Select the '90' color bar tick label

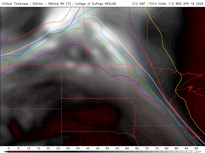(x=187, y=148)
